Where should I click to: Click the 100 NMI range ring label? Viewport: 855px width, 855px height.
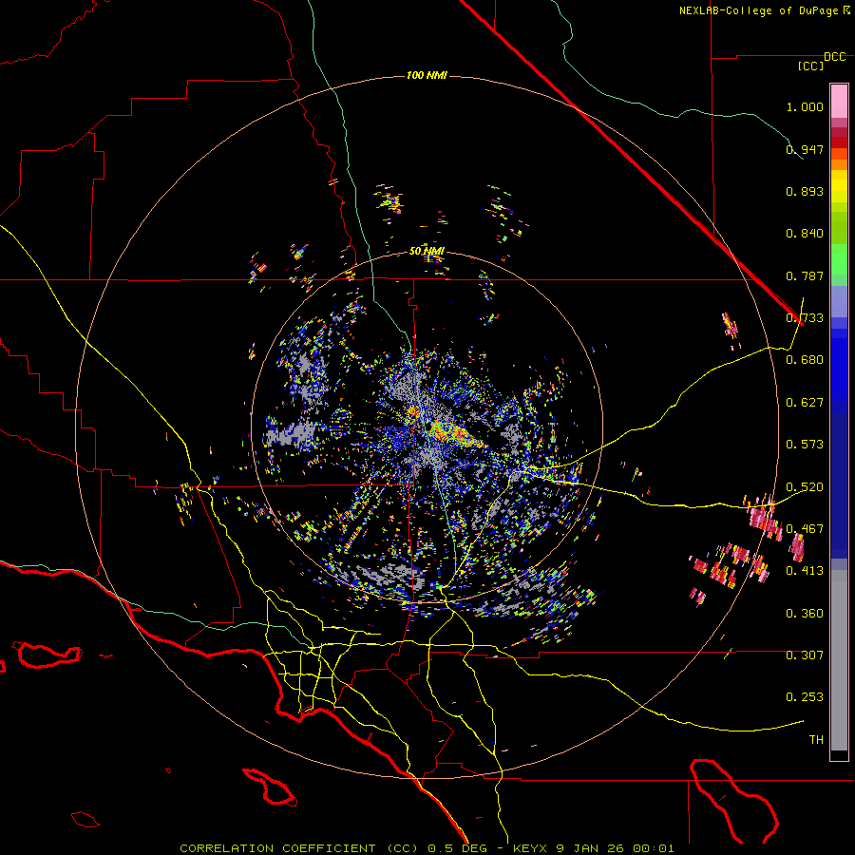(x=427, y=75)
